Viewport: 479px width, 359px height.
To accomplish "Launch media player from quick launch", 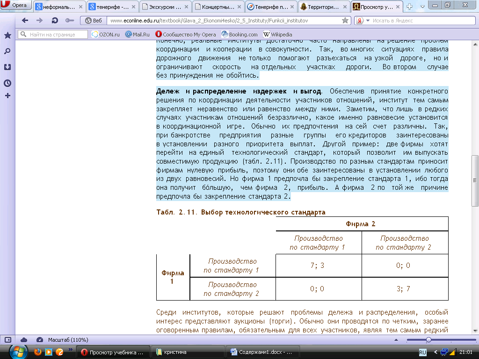I will point(49,352).
